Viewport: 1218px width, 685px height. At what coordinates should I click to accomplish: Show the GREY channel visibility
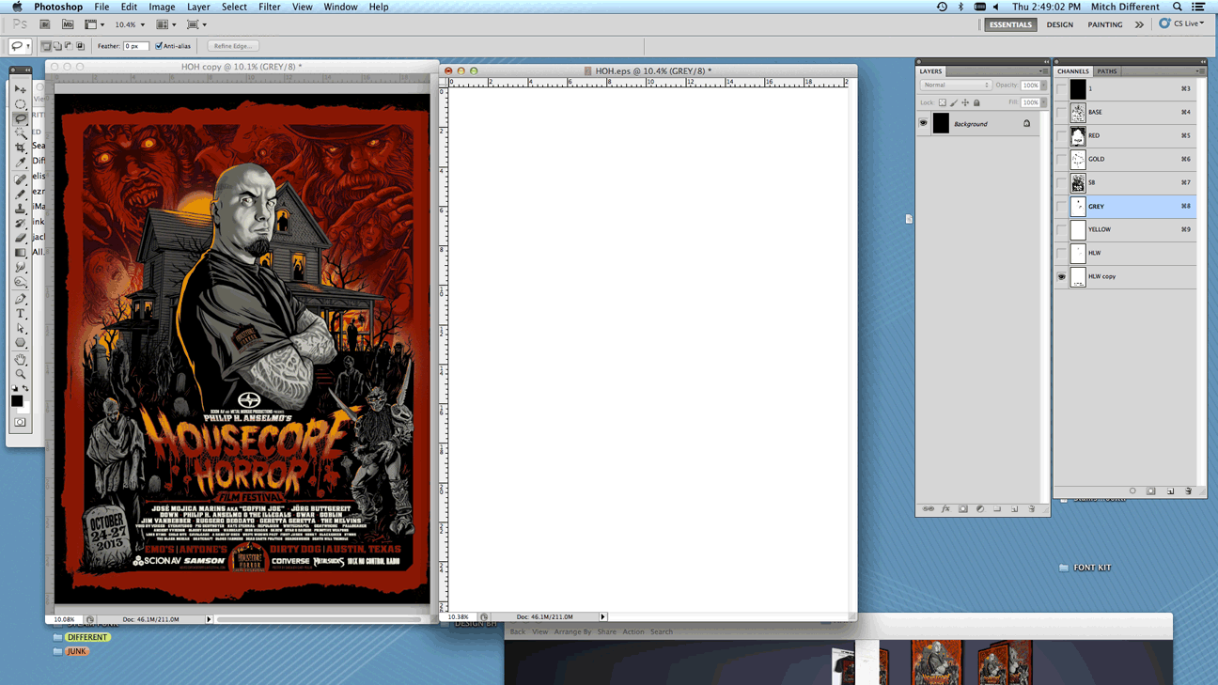1061,206
